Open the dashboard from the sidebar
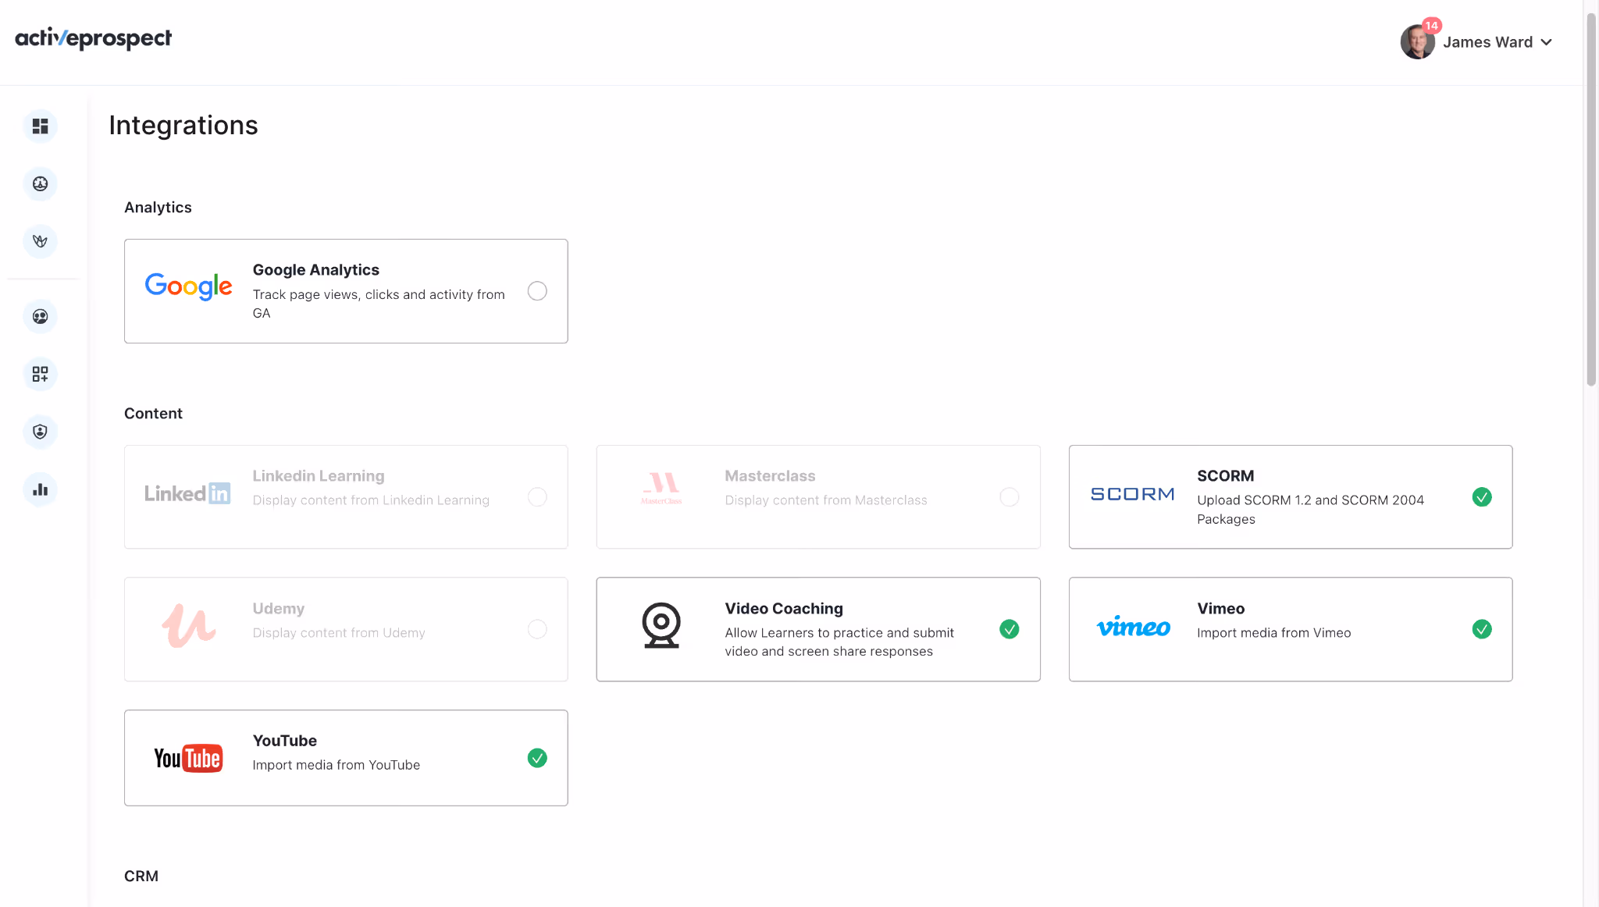Image resolution: width=1599 pixels, height=907 pixels. point(40,126)
